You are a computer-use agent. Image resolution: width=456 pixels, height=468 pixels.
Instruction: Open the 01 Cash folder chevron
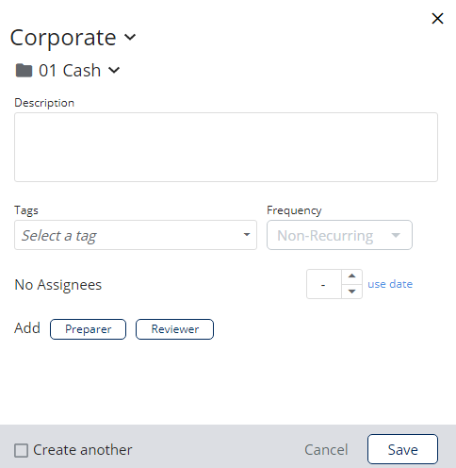(x=114, y=70)
